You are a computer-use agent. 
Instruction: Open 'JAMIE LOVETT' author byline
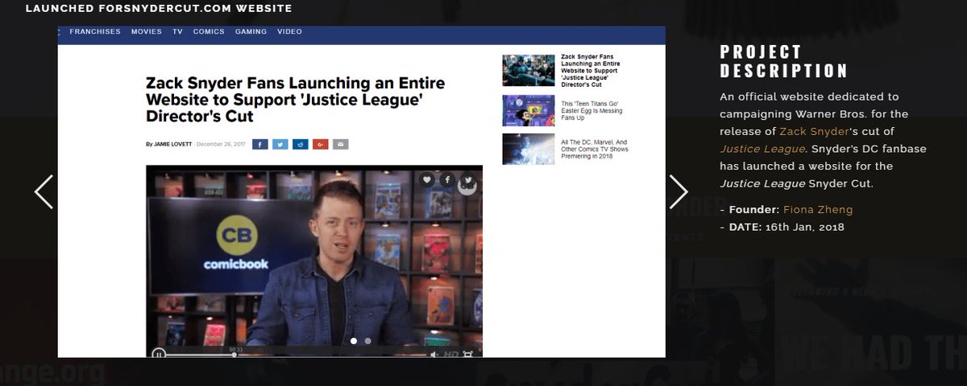point(174,145)
